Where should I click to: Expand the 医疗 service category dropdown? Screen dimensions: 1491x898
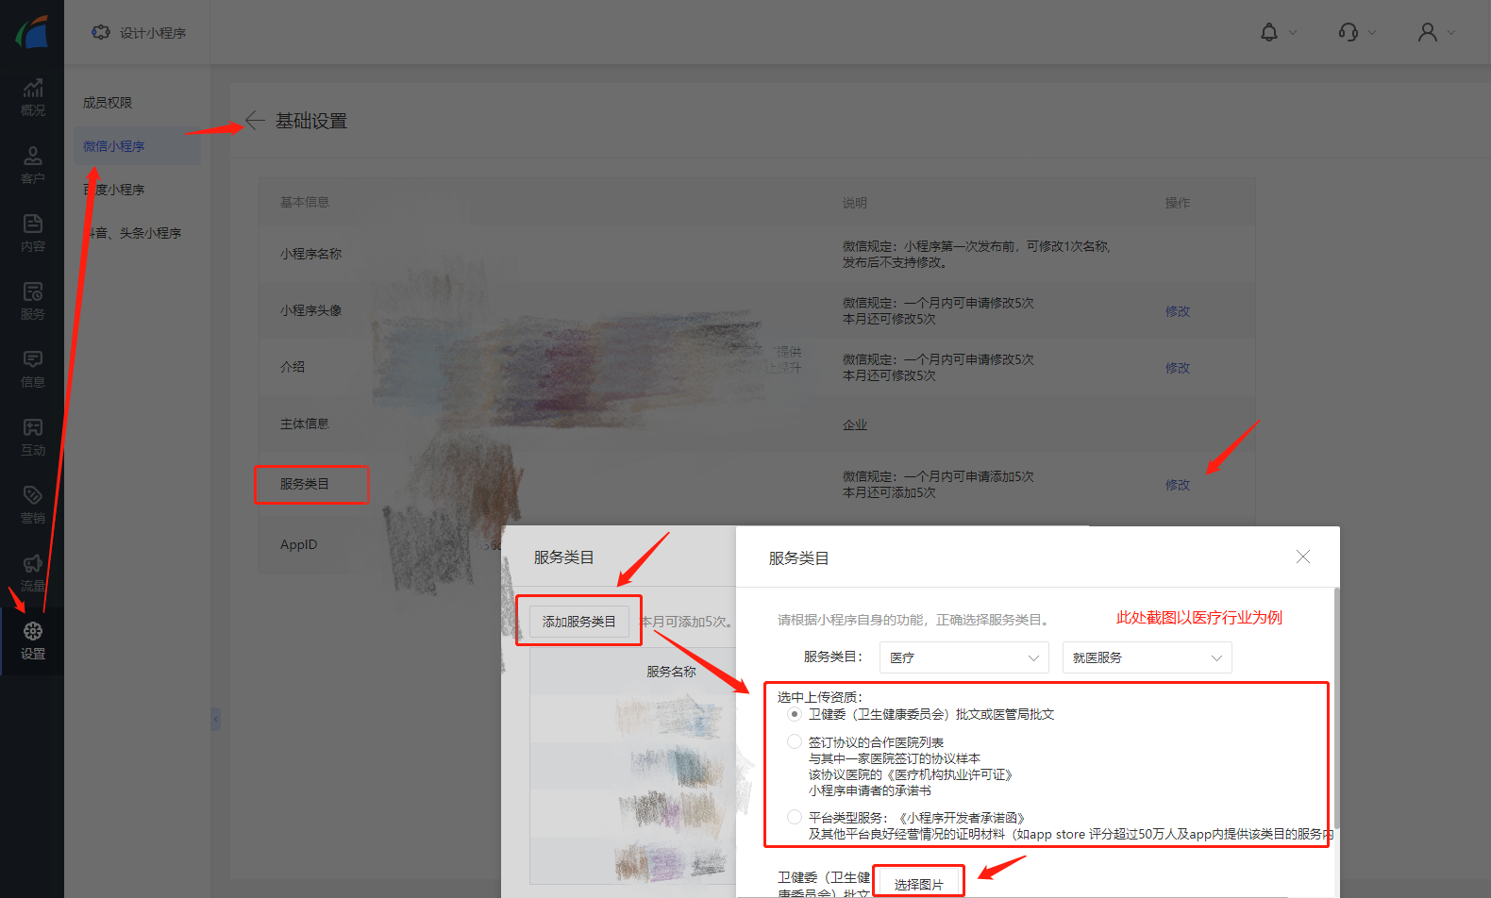tap(963, 657)
